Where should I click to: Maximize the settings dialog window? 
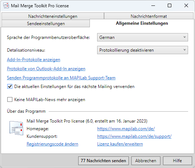[x=170, y=5]
